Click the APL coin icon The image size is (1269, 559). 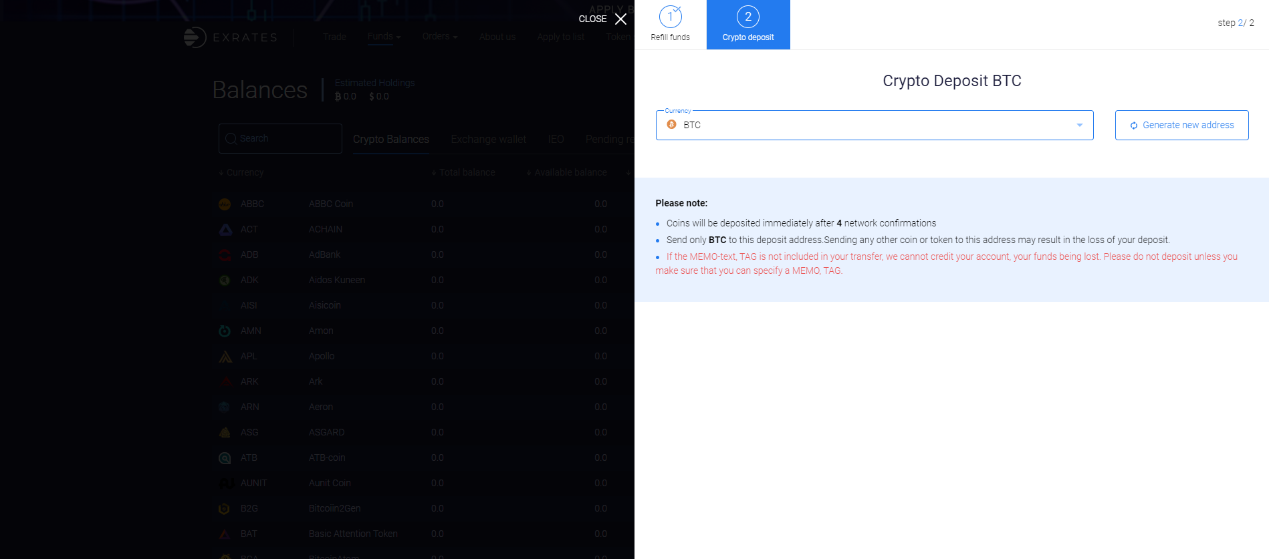click(x=225, y=356)
